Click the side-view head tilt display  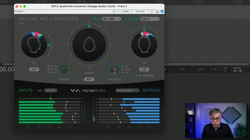(34, 45)
